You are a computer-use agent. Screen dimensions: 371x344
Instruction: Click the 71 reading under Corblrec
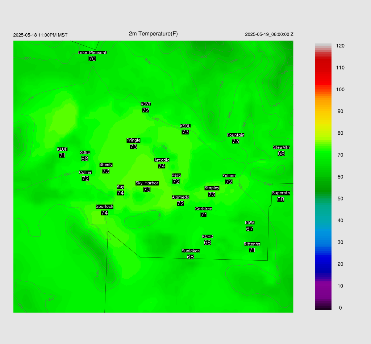point(204,215)
